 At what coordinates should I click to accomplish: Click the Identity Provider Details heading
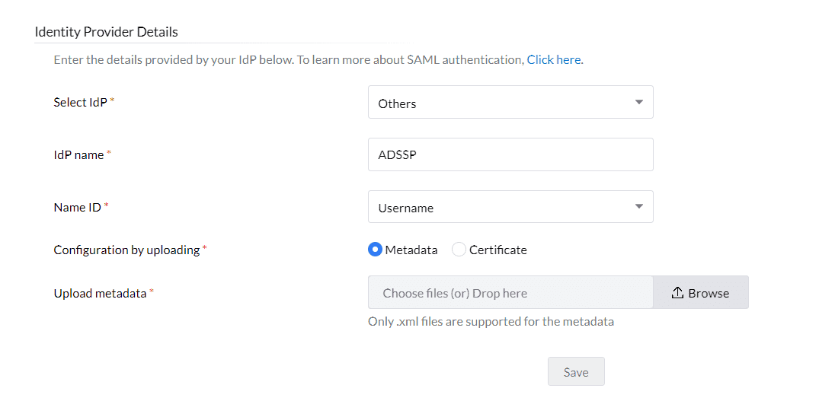[107, 32]
